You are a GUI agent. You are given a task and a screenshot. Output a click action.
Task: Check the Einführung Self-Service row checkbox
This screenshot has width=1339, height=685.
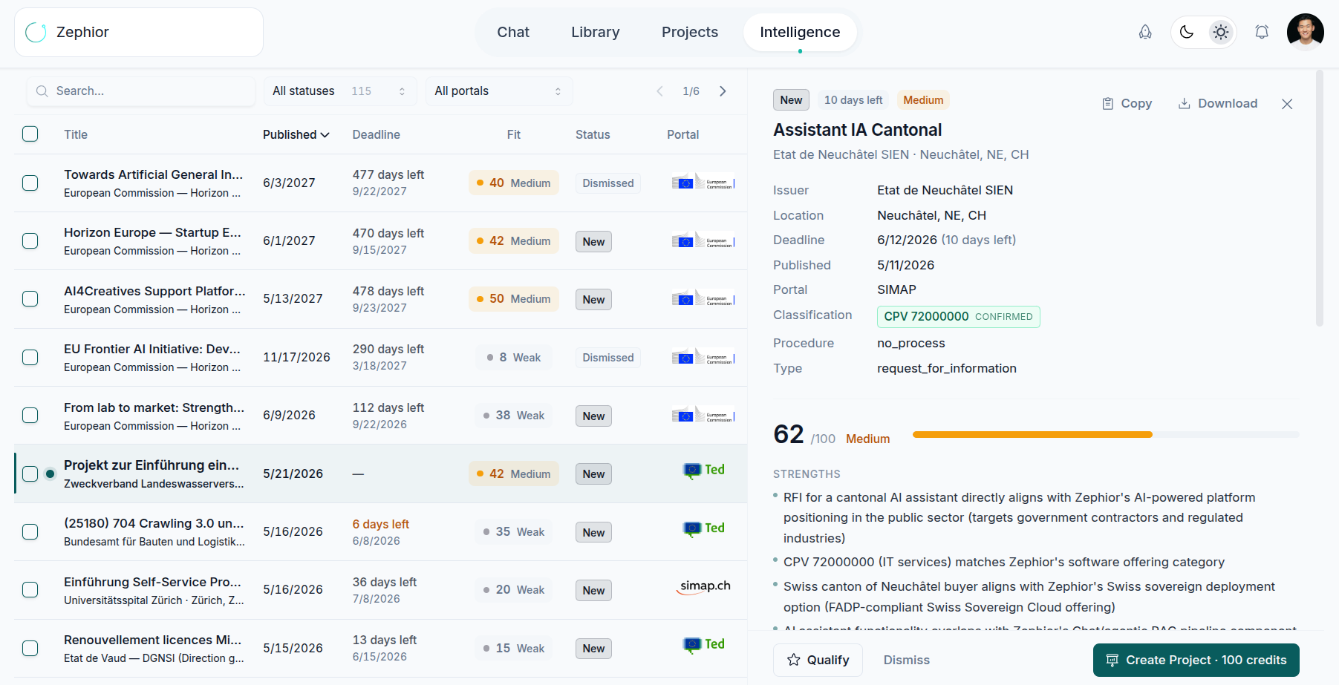pos(30,590)
